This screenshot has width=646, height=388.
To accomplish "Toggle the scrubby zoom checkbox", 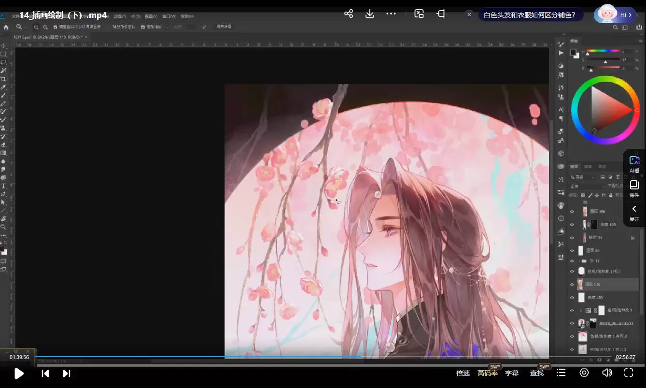I will tap(143, 27).
